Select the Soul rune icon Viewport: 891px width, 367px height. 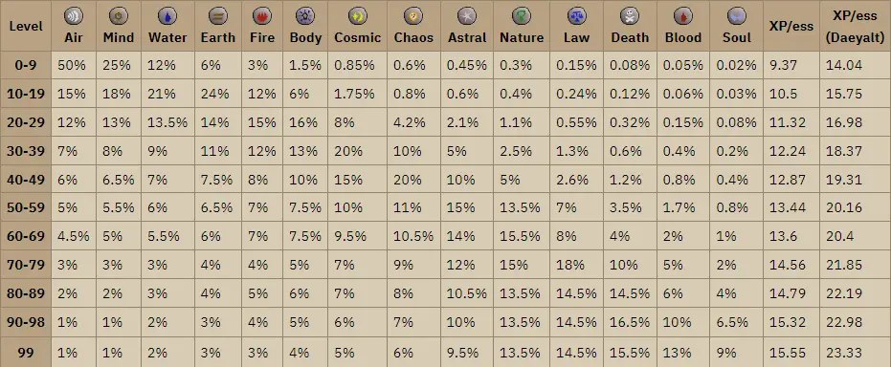737,16
